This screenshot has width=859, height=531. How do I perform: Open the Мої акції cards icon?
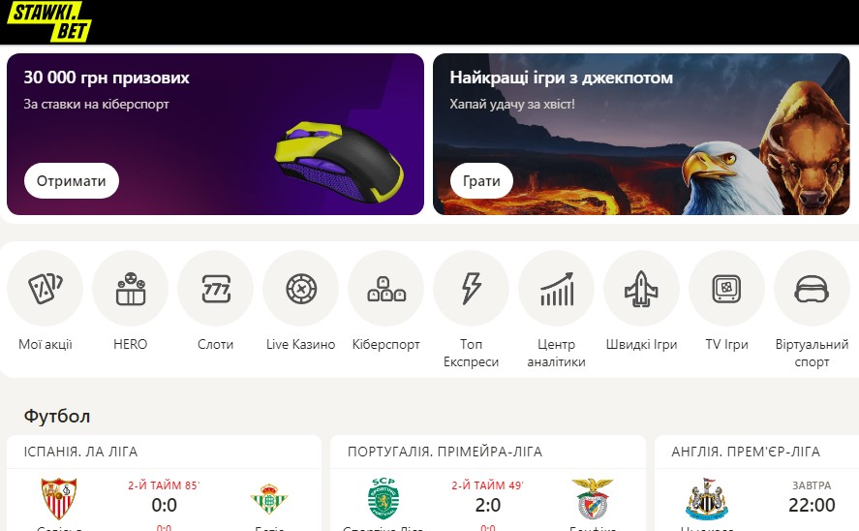pyautogui.click(x=45, y=288)
